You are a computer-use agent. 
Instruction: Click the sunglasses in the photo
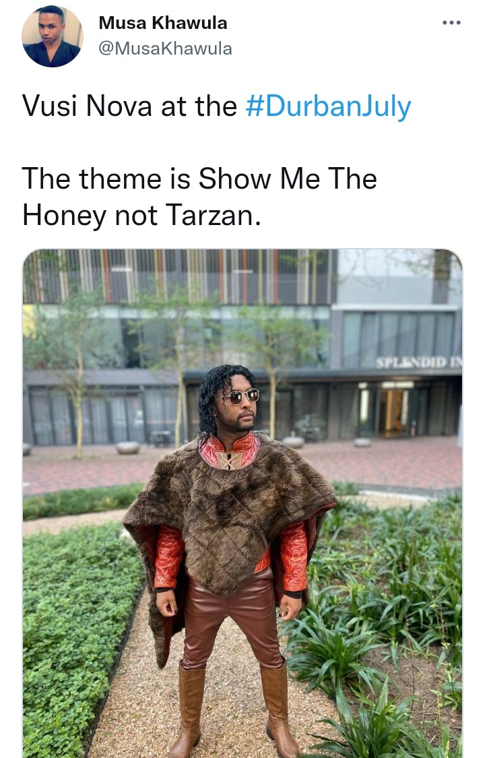click(x=240, y=396)
